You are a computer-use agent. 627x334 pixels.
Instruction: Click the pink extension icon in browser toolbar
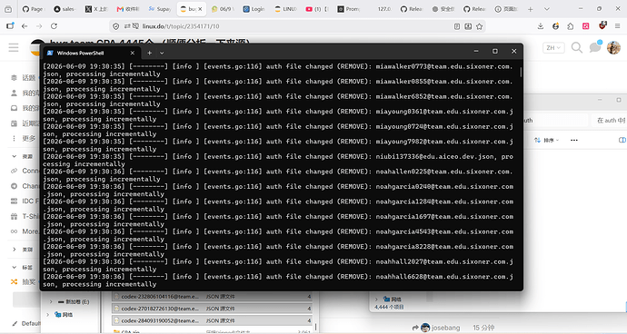click(586, 26)
